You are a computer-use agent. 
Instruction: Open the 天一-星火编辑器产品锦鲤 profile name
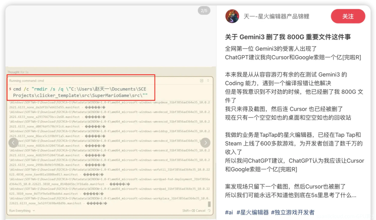coord(276,16)
